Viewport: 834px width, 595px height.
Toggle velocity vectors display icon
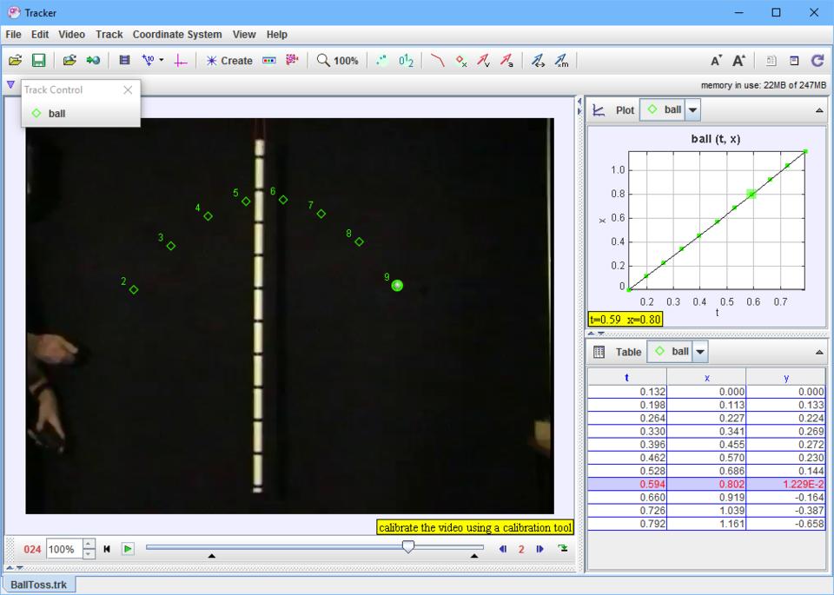point(484,61)
